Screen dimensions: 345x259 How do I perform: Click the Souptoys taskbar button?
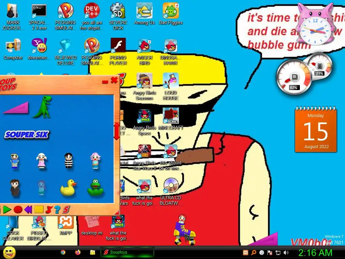pos(127,252)
